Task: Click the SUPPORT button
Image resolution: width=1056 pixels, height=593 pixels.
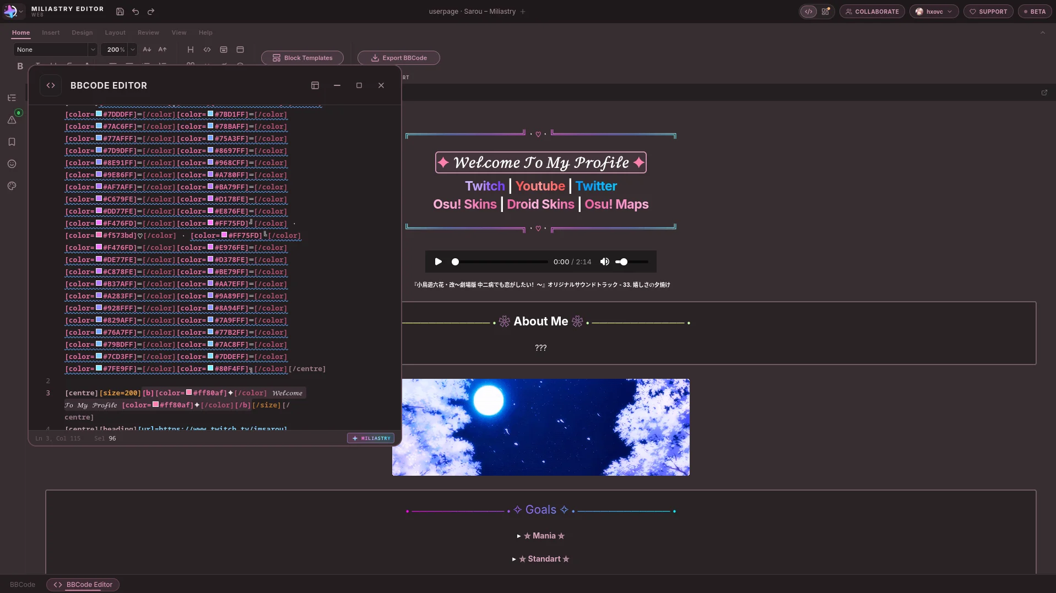Action: [x=988, y=12]
